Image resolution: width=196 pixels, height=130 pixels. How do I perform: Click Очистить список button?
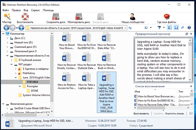tap(174, 114)
